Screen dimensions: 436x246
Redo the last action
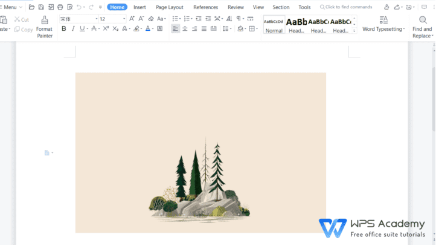(91, 7)
